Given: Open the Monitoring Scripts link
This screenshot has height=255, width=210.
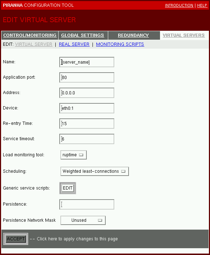Looking at the screenshot, I should click(x=120, y=44).
